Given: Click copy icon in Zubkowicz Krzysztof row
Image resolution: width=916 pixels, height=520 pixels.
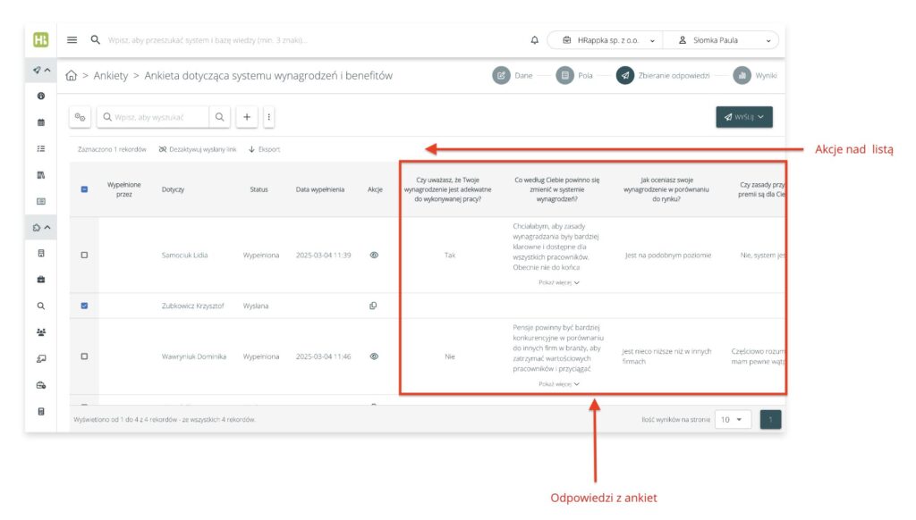Looking at the screenshot, I should (x=374, y=306).
